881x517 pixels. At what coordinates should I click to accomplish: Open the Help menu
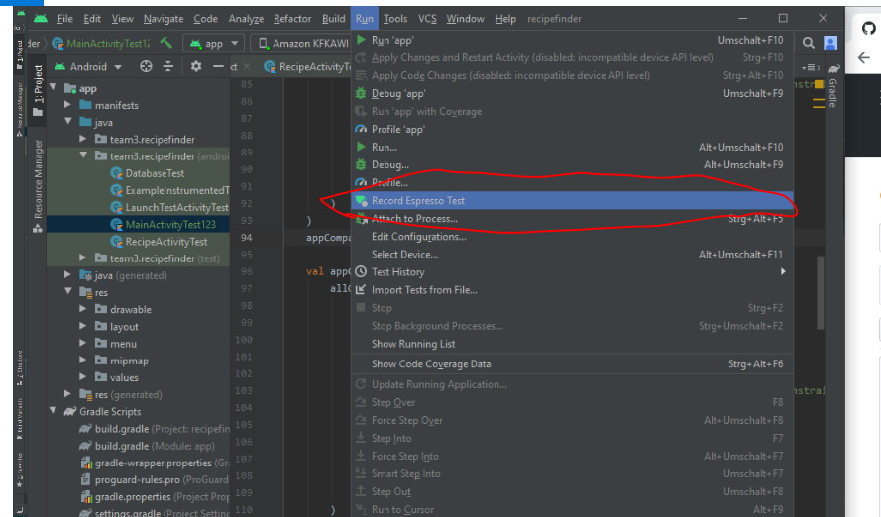[505, 19]
